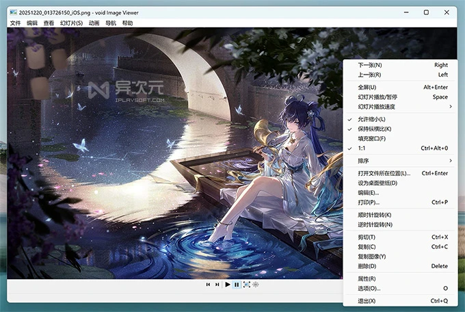This screenshot has height=312, width=465.
Task: Close the void Image Viewer window
Action: click(x=447, y=12)
